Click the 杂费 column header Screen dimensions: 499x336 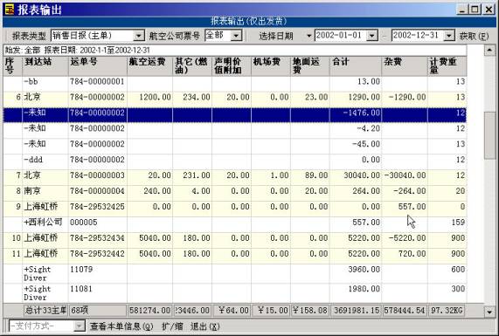(405, 66)
